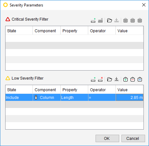
Task: Click State header in Low filter table
Action: (19, 90)
